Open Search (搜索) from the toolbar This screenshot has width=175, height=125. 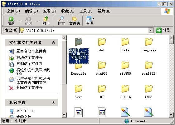[61, 21]
